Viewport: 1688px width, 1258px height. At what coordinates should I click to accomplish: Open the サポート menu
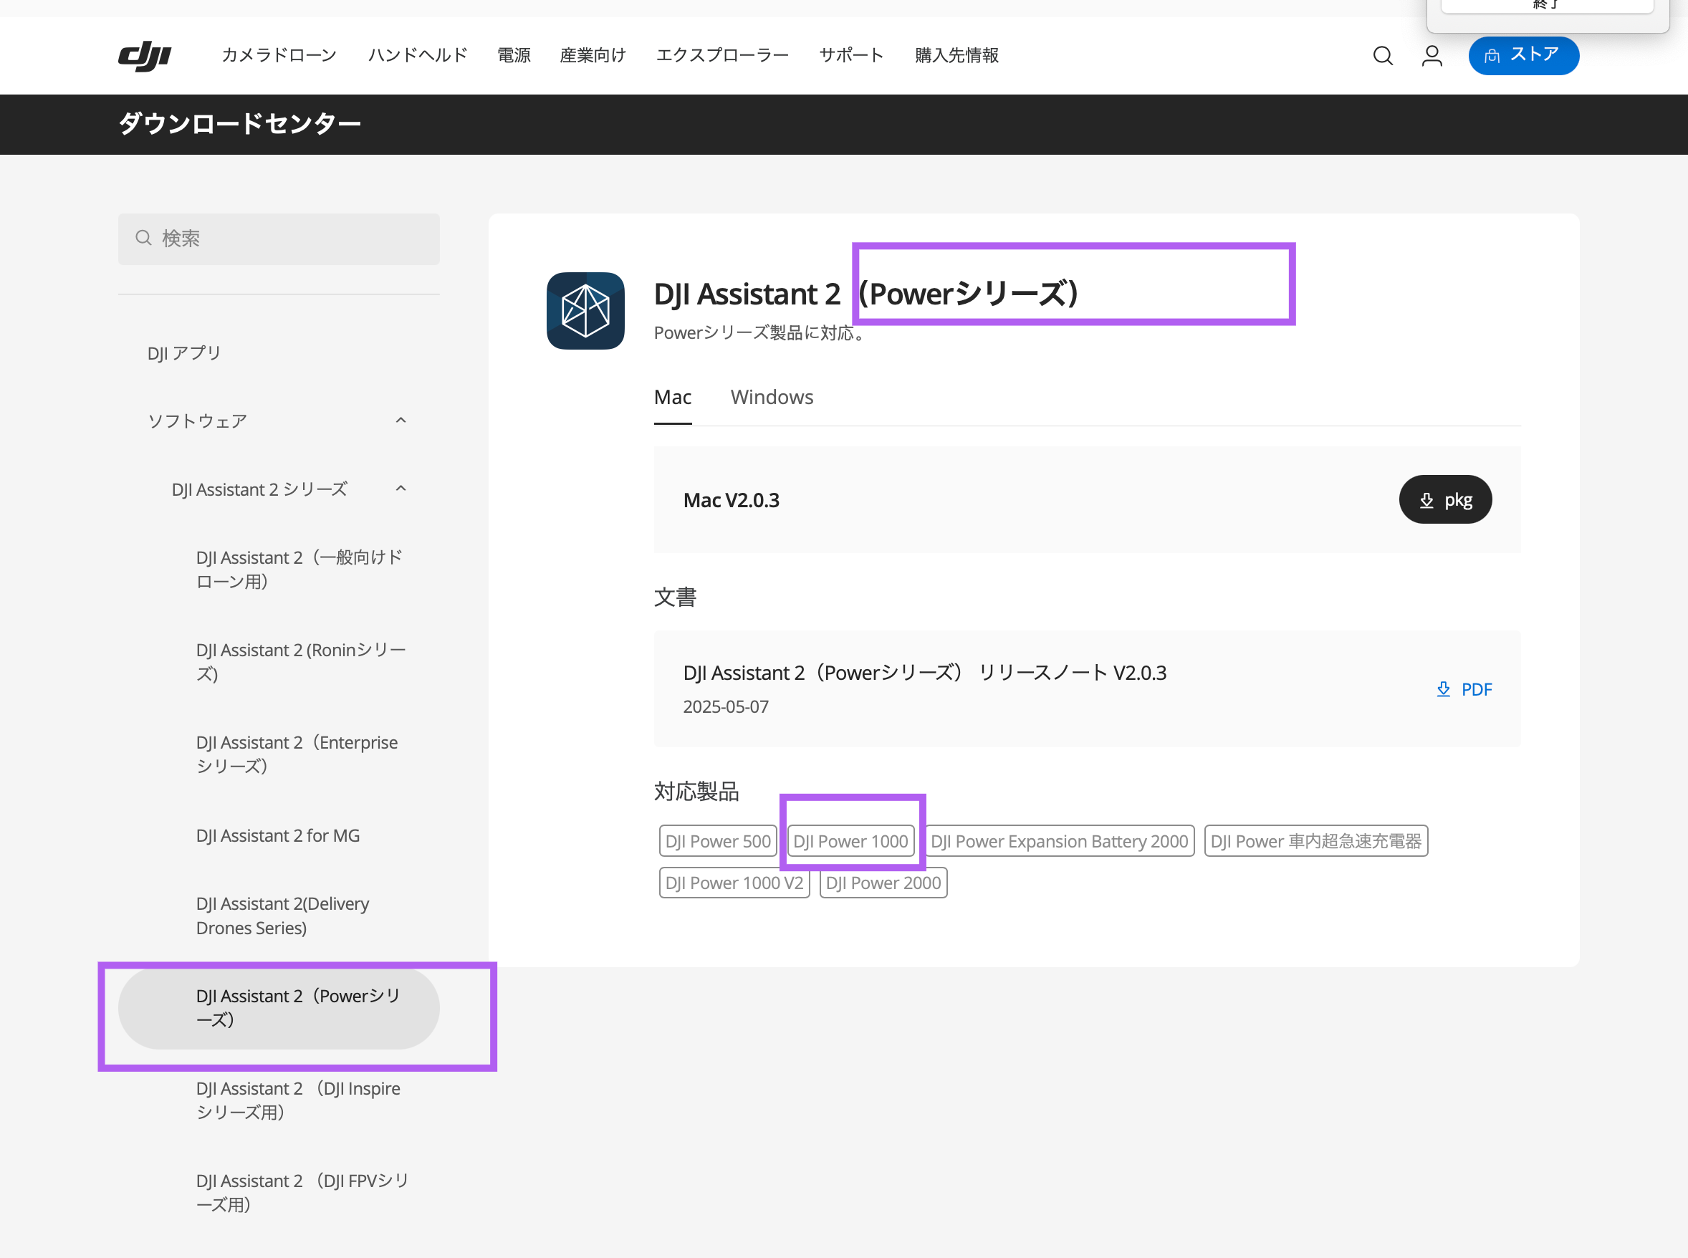(851, 56)
